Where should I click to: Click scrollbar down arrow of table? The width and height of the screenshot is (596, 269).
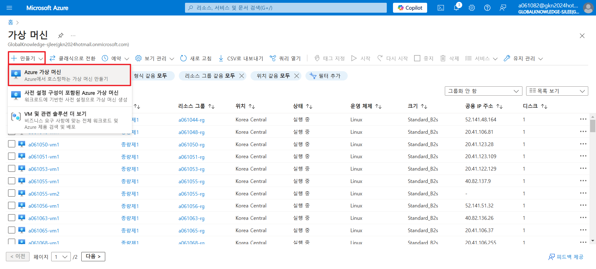coord(593,241)
